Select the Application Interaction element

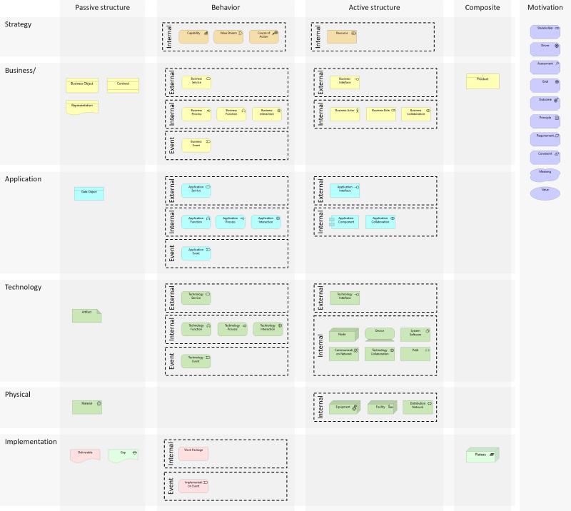266,222
